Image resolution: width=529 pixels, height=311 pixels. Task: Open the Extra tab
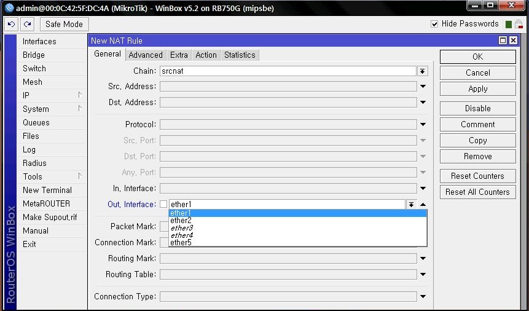point(179,55)
